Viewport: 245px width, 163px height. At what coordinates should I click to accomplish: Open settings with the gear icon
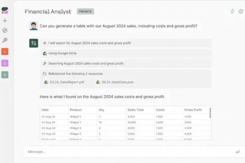[241, 11]
